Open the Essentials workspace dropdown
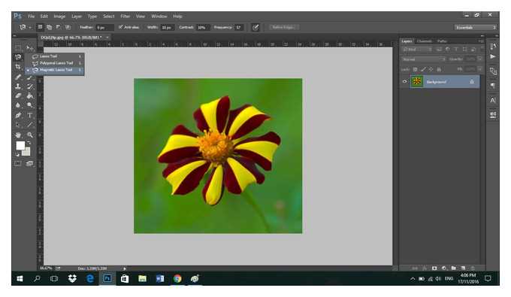This screenshot has height=297, width=511. tap(476, 27)
